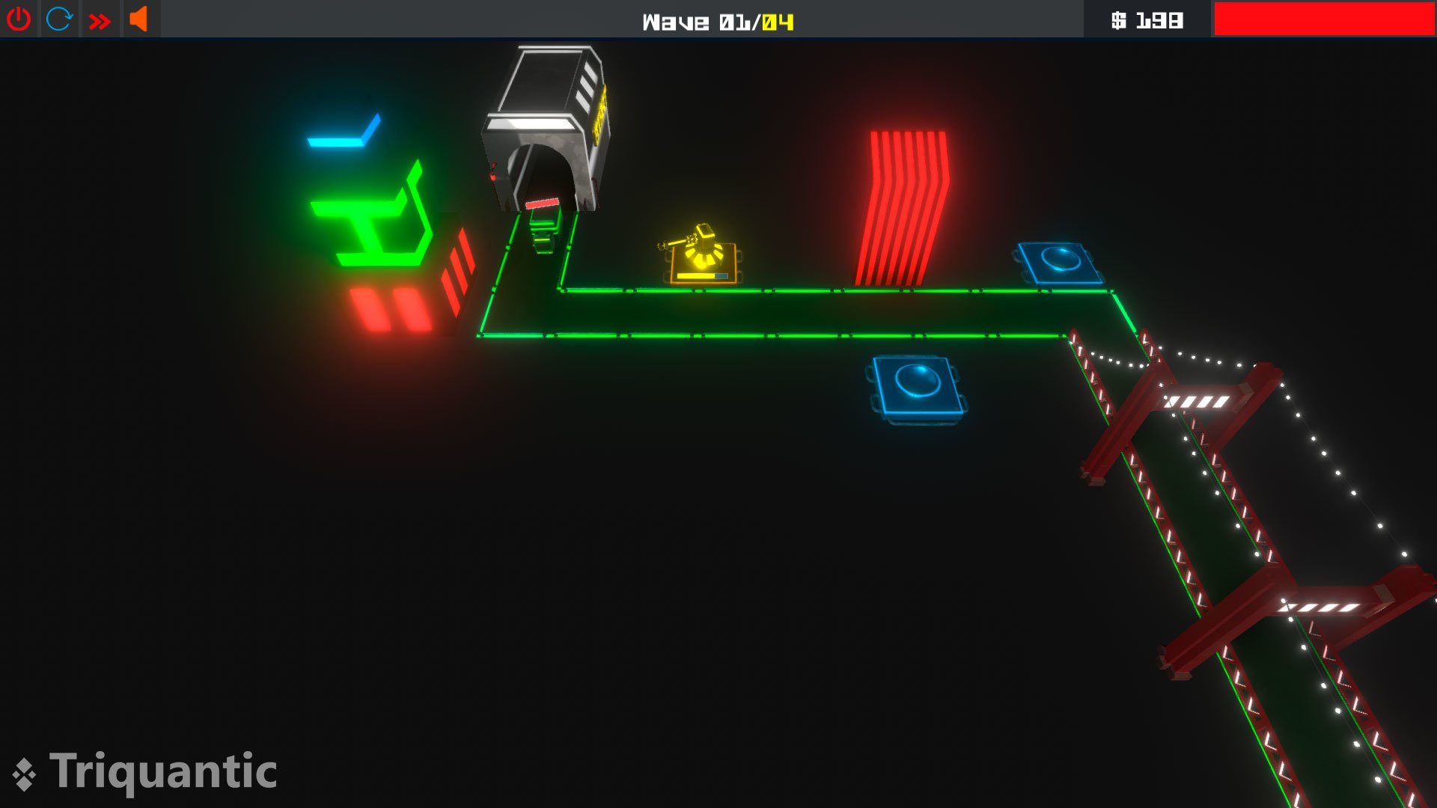1437x808 pixels.
Task: Mute sound with the orange speaker icon
Action: click(138, 19)
